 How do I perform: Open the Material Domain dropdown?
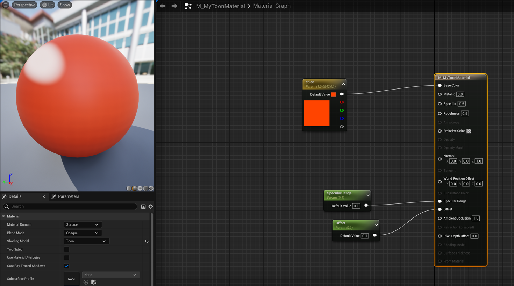82,225
